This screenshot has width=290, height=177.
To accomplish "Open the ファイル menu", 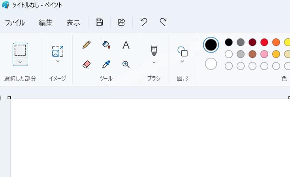I will (x=15, y=23).
